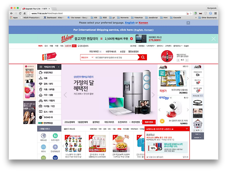Bookmark the page with the star icon
Image resolution: width=227 pixels, height=172 pixels.
pyautogui.click(x=191, y=13)
